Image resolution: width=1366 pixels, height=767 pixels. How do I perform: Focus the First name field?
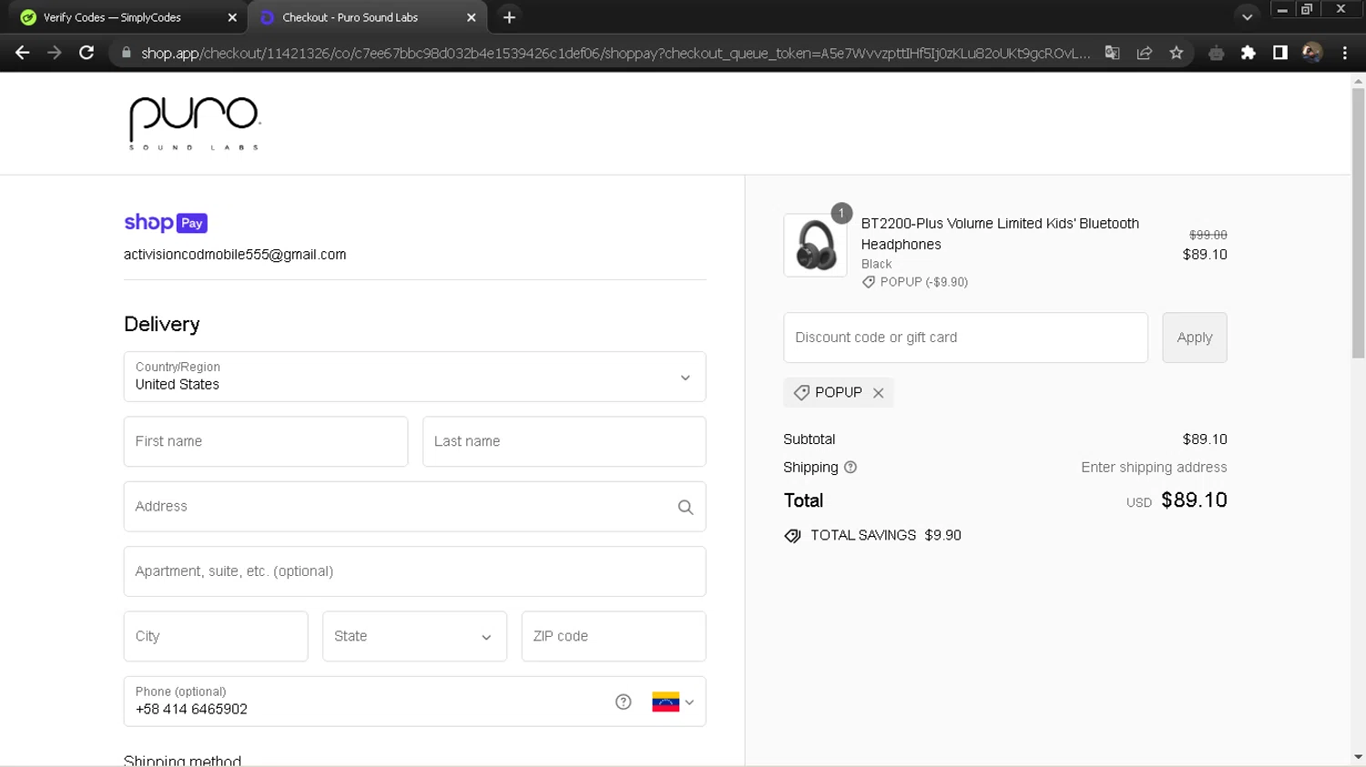tap(266, 441)
